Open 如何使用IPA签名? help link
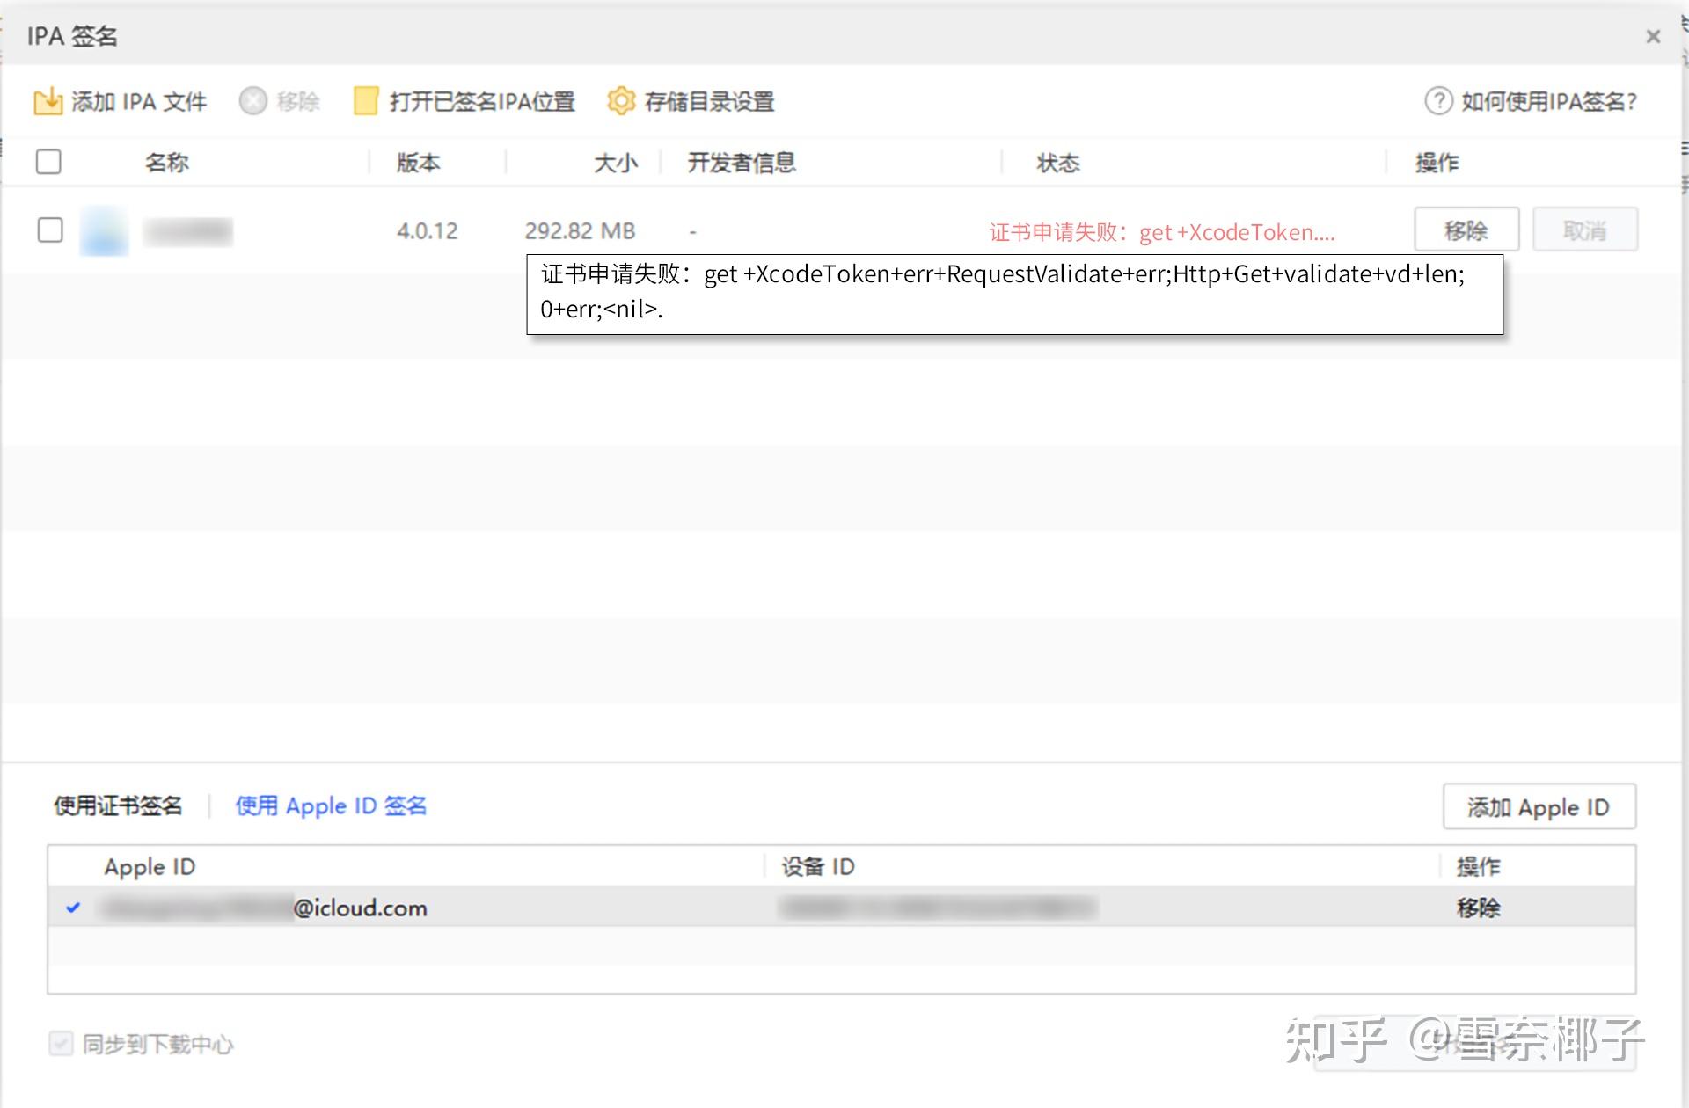 [x=1549, y=102]
